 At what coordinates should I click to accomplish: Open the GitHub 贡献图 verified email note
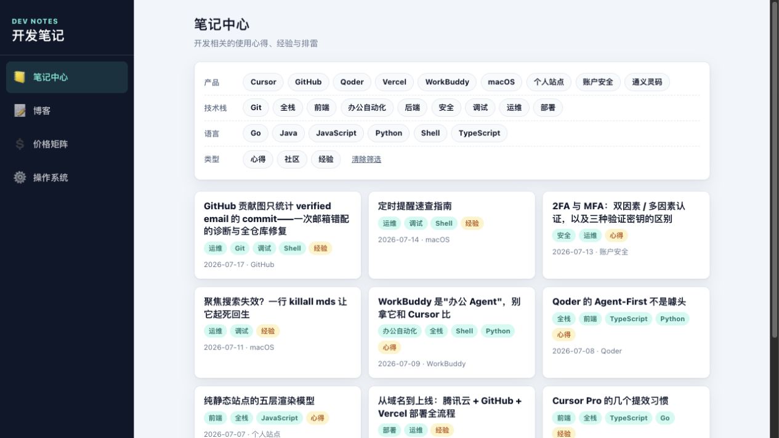click(x=278, y=235)
